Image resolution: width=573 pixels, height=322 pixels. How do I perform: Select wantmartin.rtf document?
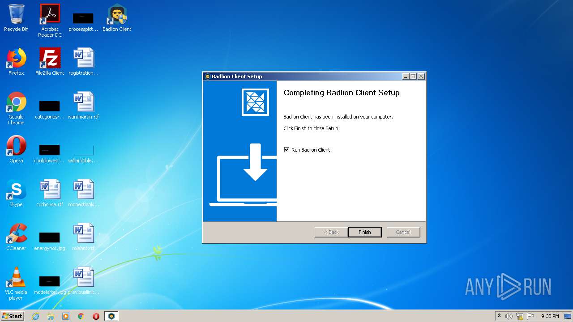pos(83,106)
